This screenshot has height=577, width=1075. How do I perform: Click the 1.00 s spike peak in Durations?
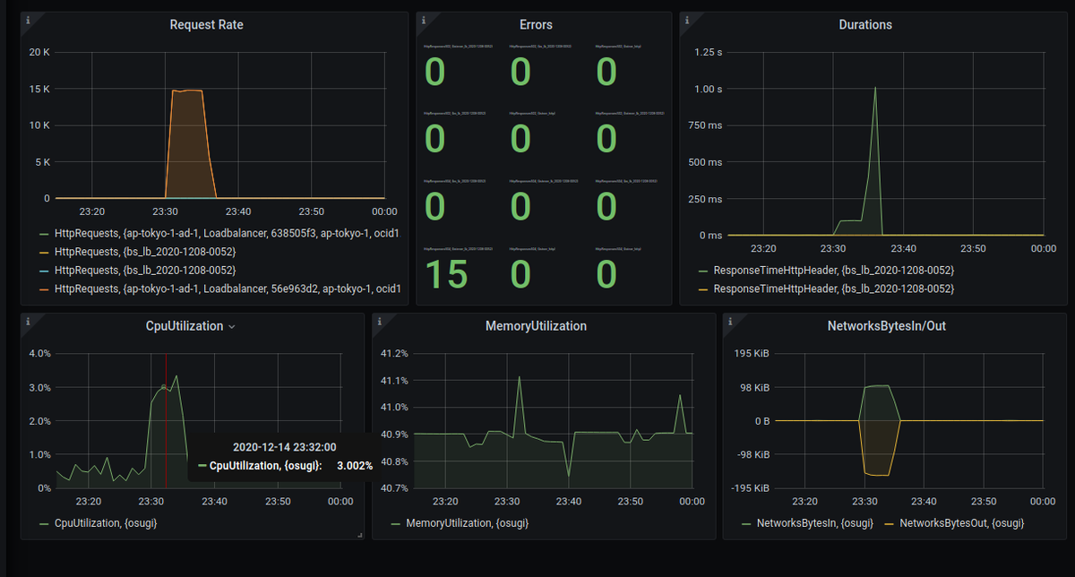pos(874,88)
